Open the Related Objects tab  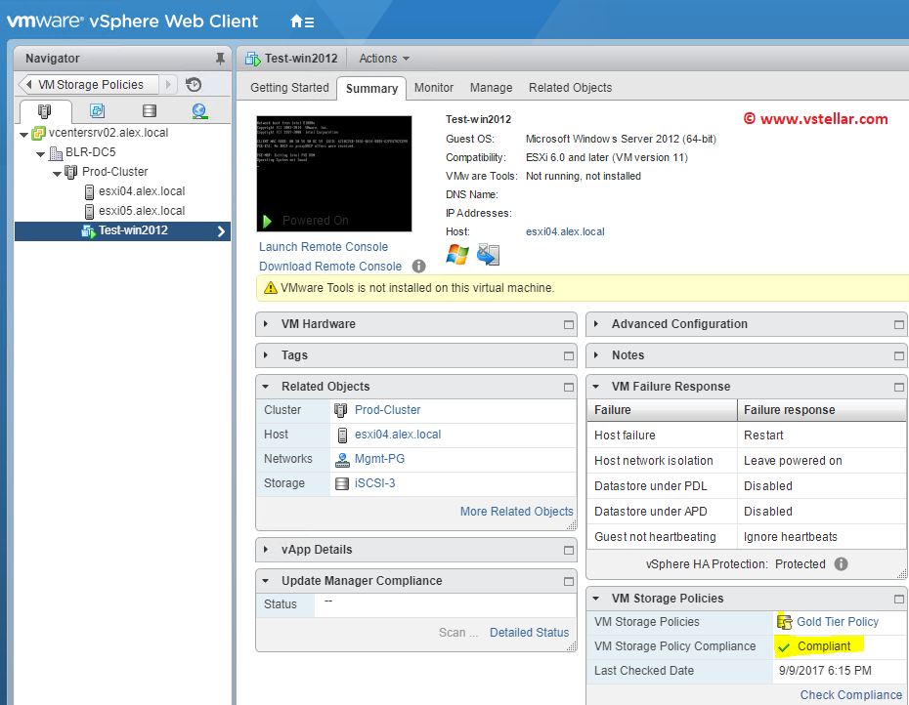pyautogui.click(x=570, y=88)
